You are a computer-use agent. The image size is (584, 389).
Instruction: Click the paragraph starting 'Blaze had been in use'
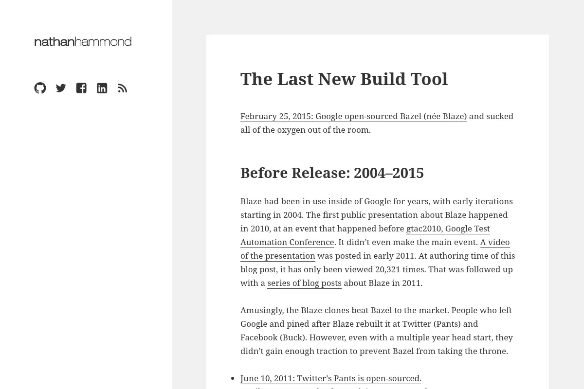pos(378,242)
